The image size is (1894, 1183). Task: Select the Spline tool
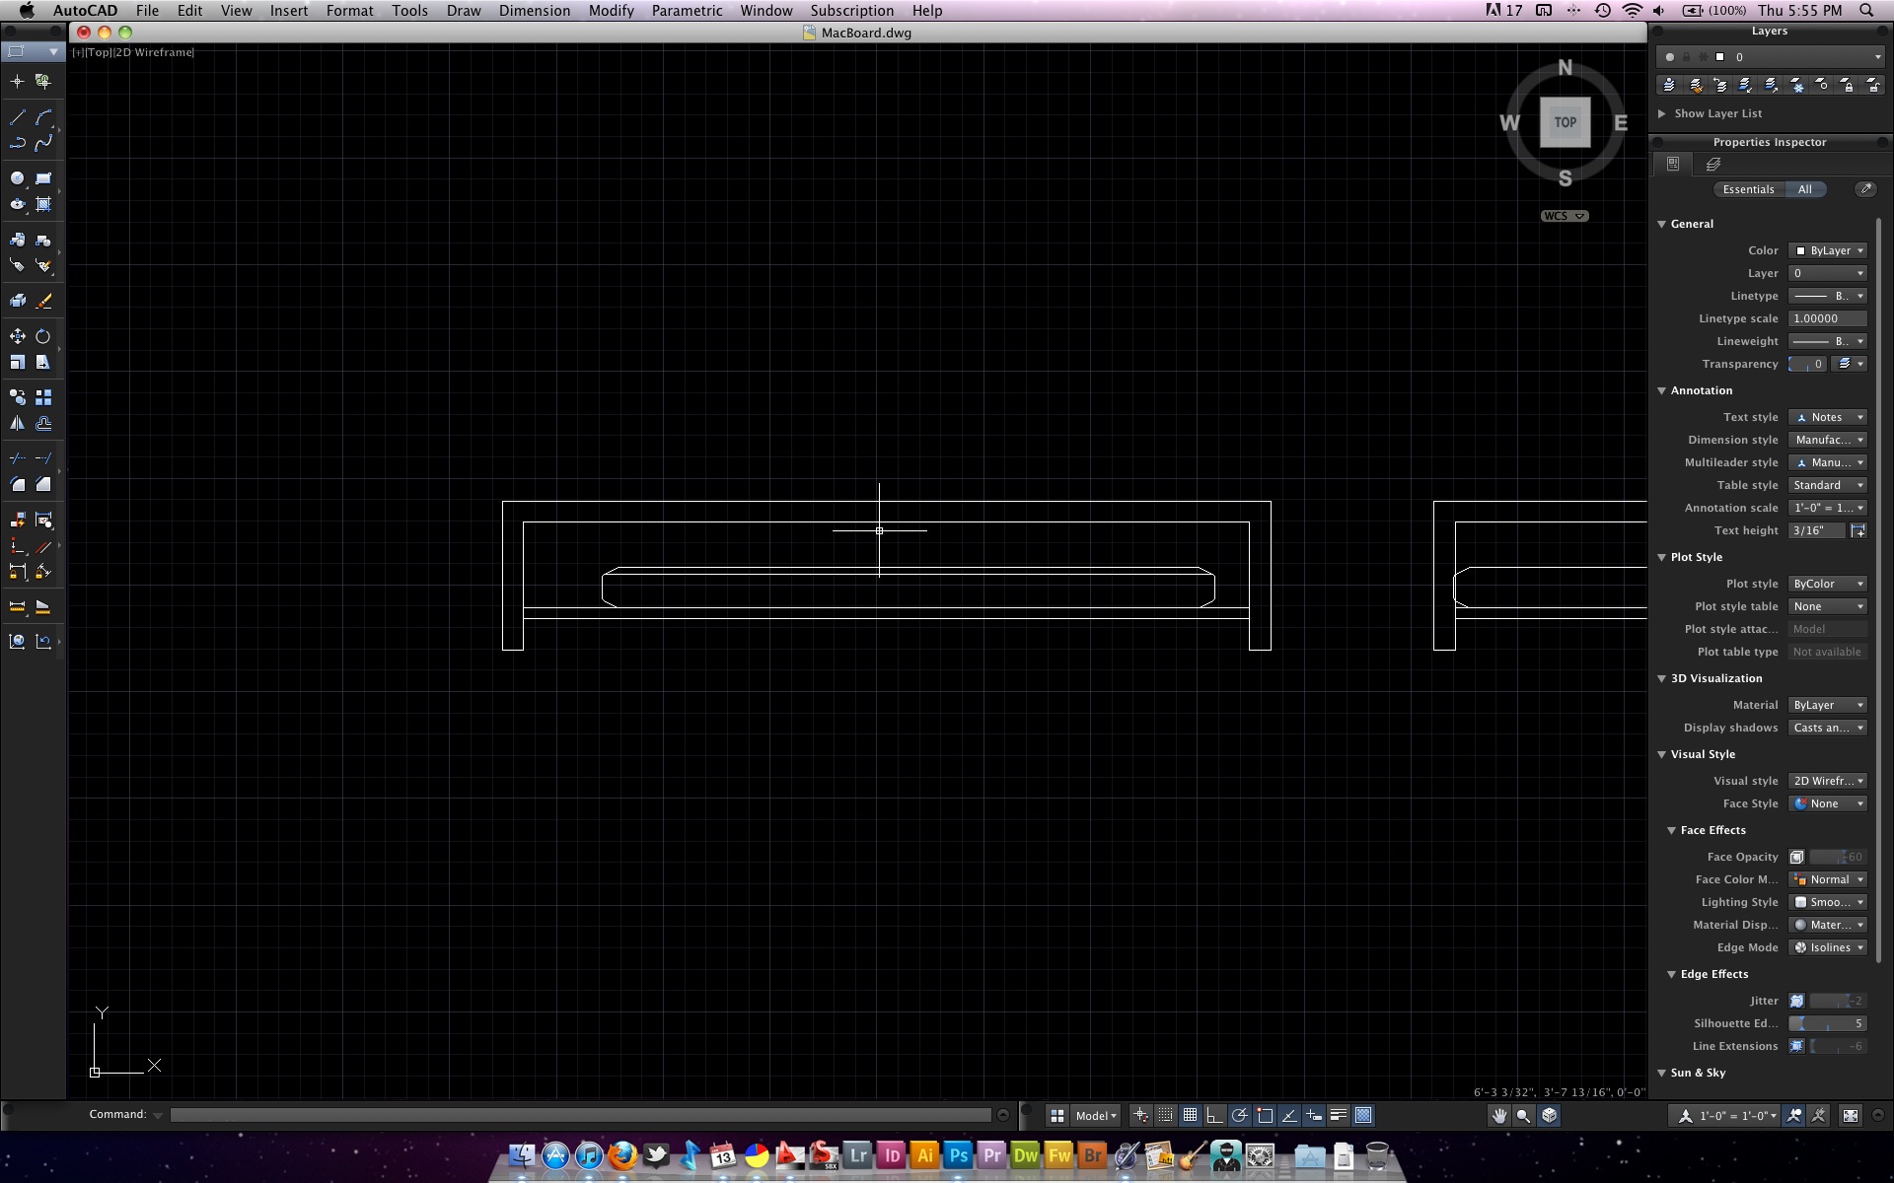coord(43,143)
